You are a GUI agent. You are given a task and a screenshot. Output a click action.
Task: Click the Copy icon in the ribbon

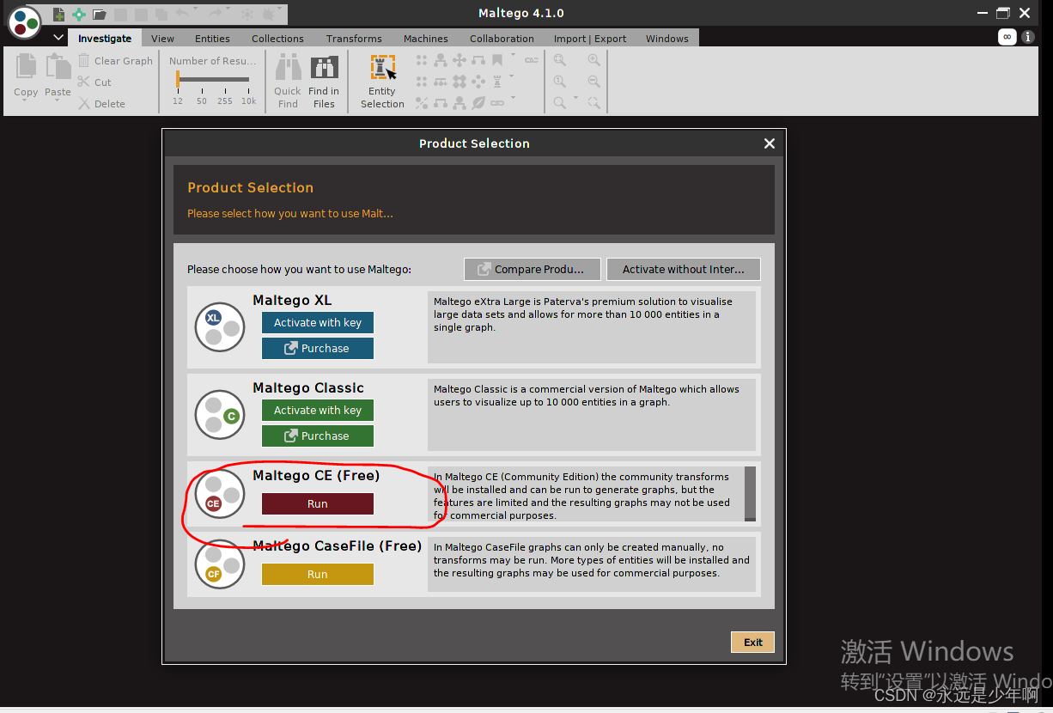(26, 67)
